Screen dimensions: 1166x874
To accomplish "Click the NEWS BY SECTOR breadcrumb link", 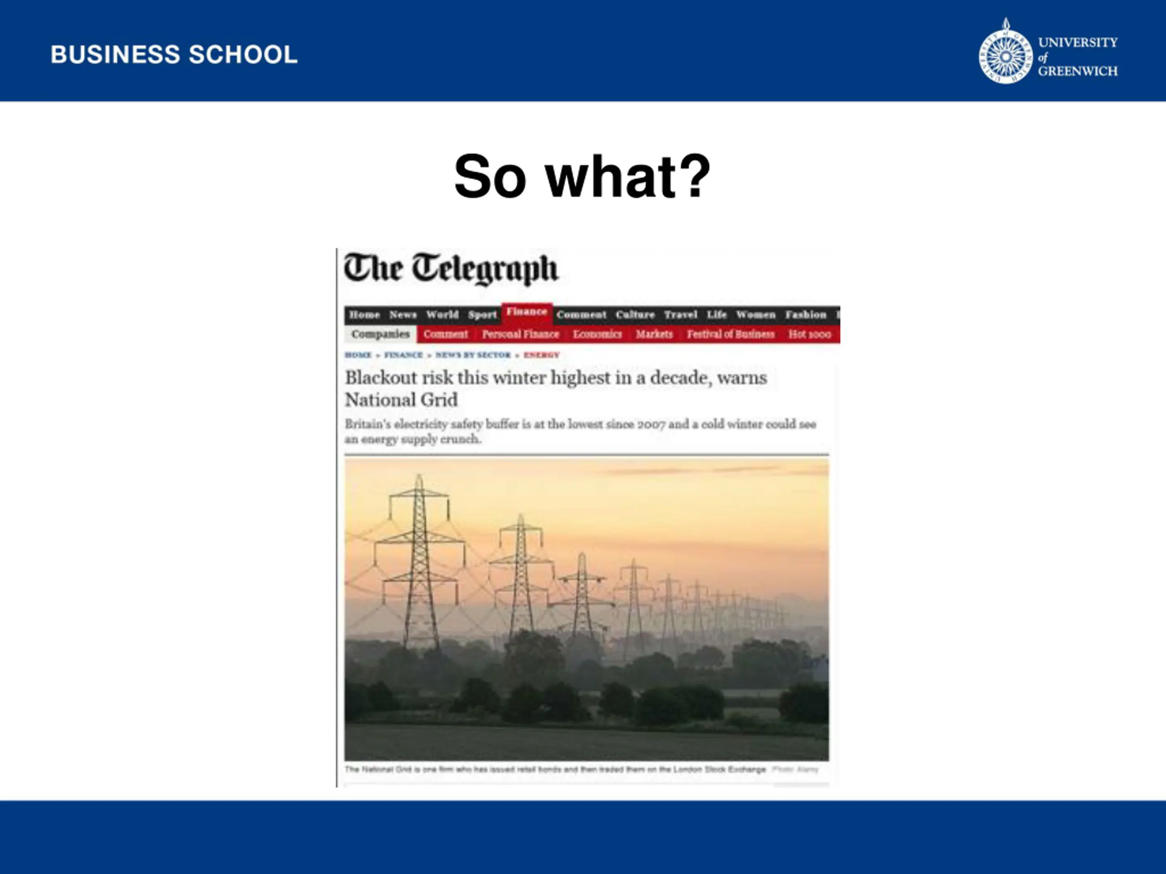I will pyautogui.click(x=473, y=355).
